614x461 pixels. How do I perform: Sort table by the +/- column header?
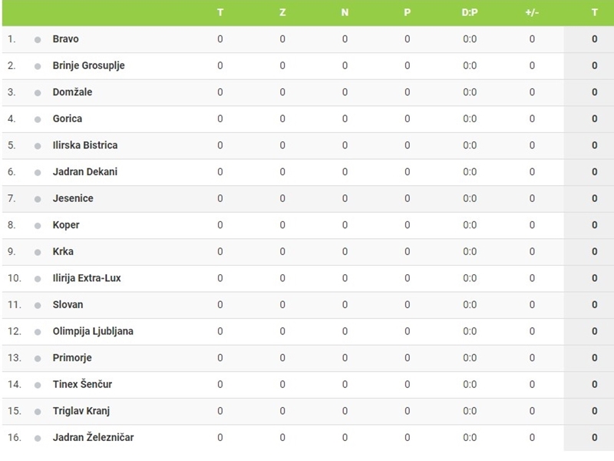coord(532,12)
